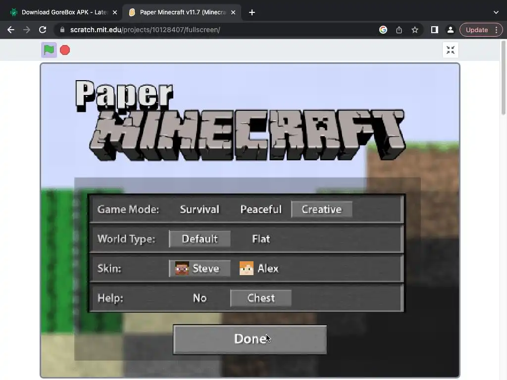Select Peaceful game mode

click(x=261, y=209)
